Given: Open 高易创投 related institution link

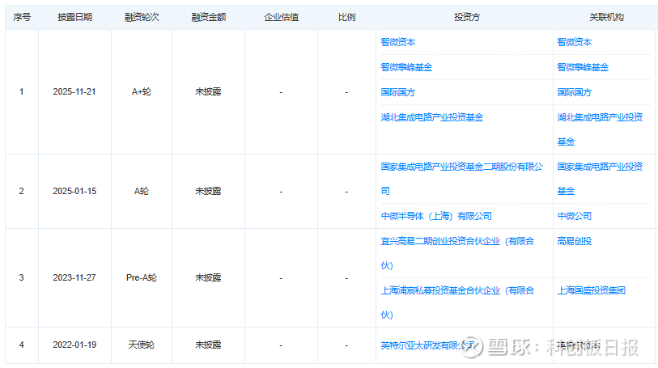Looking at the screenshot, I should (574, 241).
